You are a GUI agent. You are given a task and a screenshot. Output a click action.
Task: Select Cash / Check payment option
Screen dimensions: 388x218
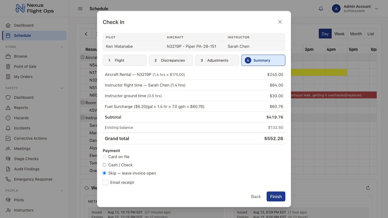[x=105, y=165]
